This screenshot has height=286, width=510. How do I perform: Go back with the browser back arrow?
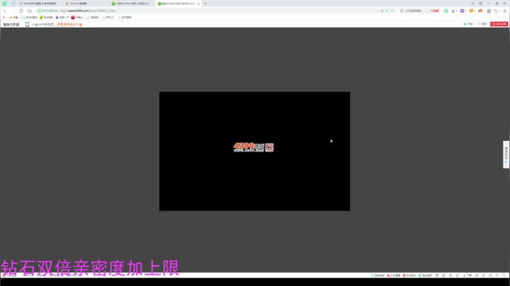click(x=5, y=11)
